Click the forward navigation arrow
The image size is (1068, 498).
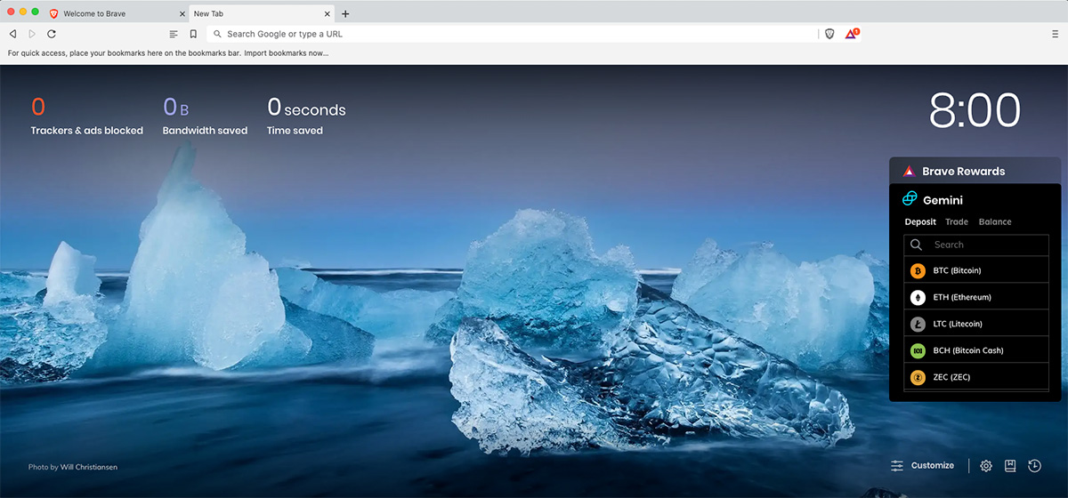tap(32, 34)
